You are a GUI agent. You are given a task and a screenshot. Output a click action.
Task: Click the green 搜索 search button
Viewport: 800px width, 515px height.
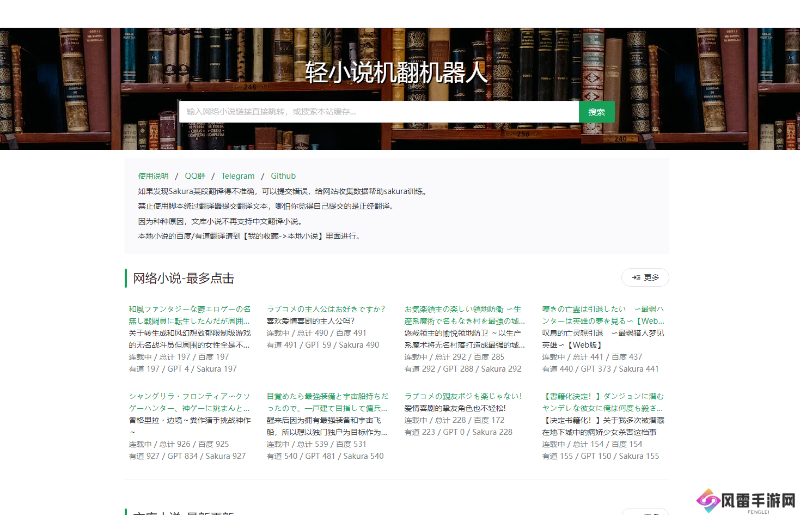[596, 112]
